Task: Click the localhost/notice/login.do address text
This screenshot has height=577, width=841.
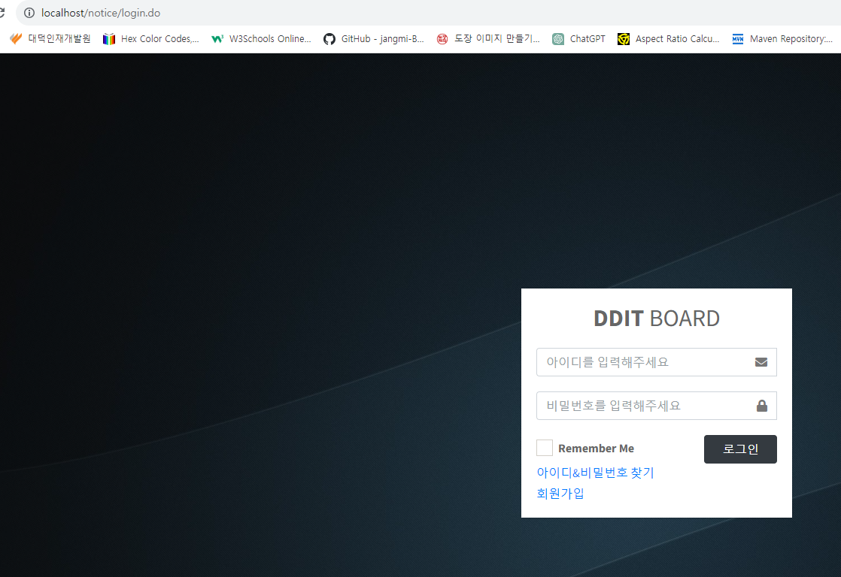Action: tap(101, 13)
